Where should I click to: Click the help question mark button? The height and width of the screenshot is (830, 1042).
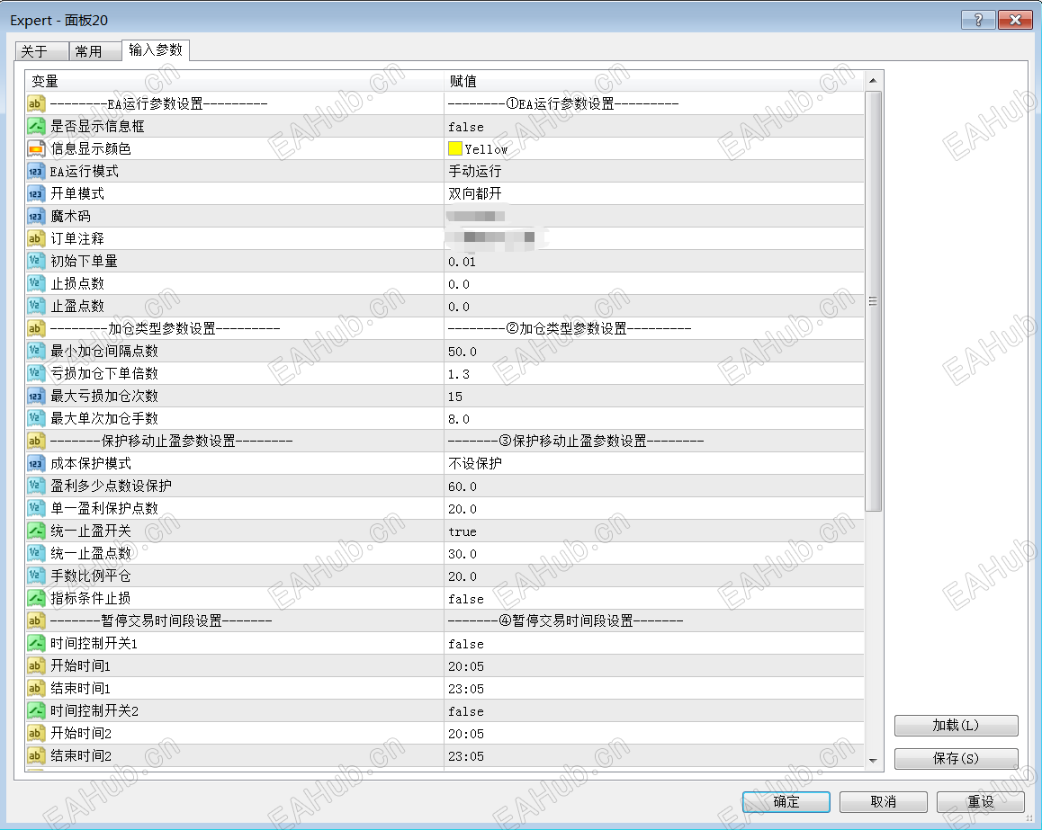point(978,20)
